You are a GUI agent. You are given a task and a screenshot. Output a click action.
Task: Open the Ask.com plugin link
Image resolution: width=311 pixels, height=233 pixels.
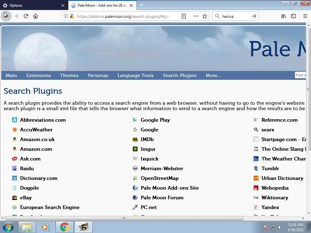[30, 159]
